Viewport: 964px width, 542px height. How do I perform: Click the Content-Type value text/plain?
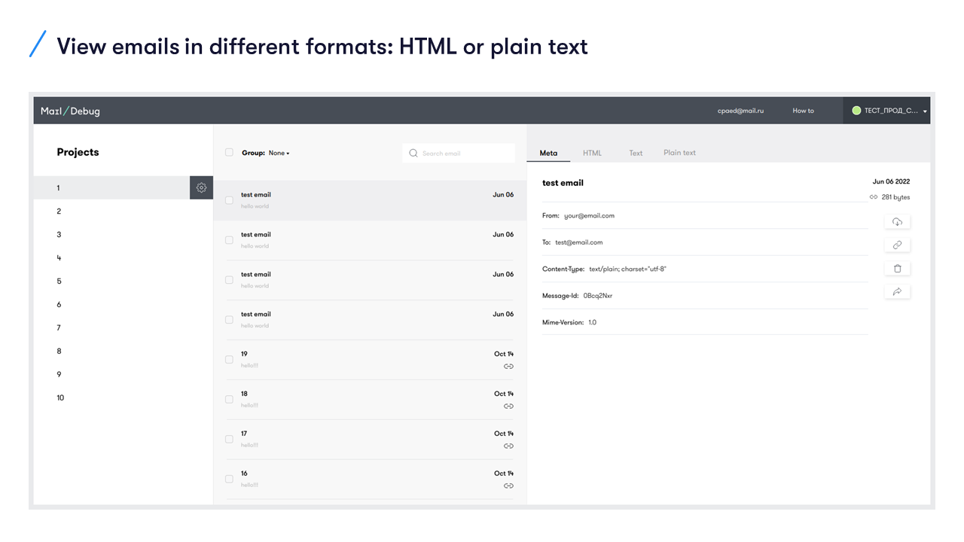(x=627, y=269)
